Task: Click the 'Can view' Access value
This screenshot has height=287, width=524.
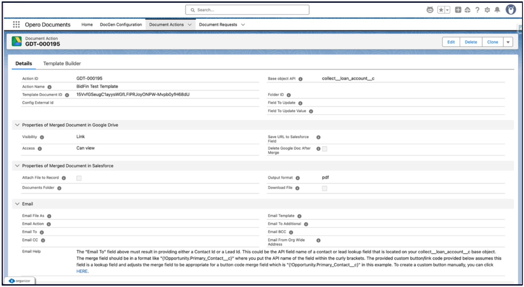Action: 85,148
